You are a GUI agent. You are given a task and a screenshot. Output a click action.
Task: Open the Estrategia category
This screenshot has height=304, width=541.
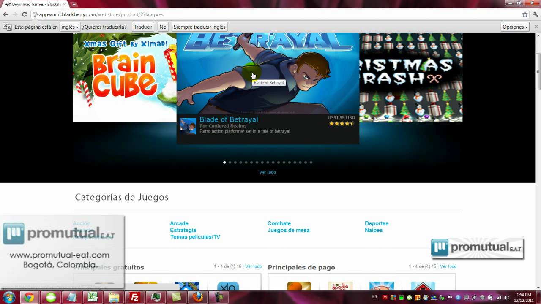[x=183, y=230]
